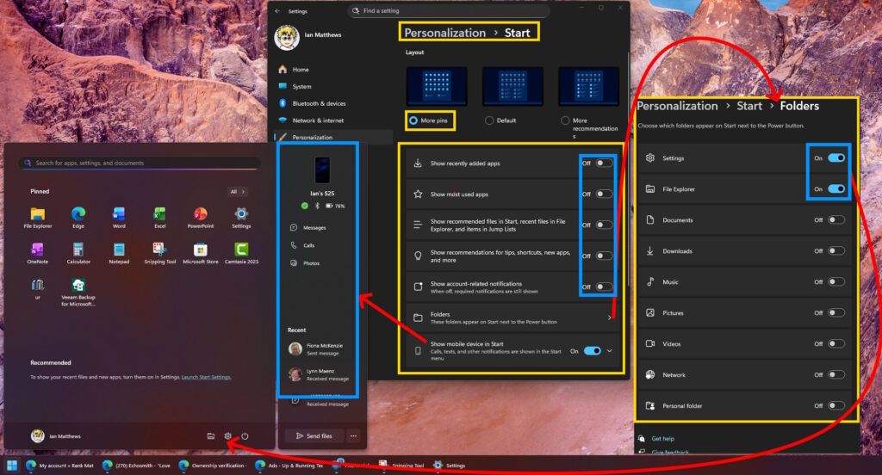882x475 pixels.
Task: Click 'Launch Start Settings' link
Action: point(206,377)
